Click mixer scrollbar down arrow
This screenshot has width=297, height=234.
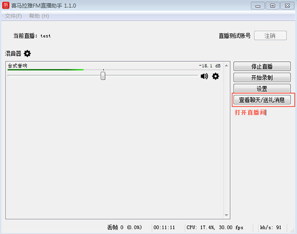[x=226, y=215]
